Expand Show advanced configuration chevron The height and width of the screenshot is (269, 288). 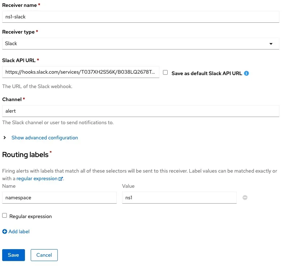pyautogui.click(x=5, y=138)
